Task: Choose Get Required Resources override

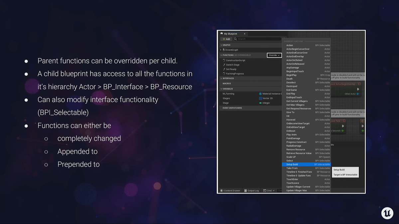Action: click(306, 109)
